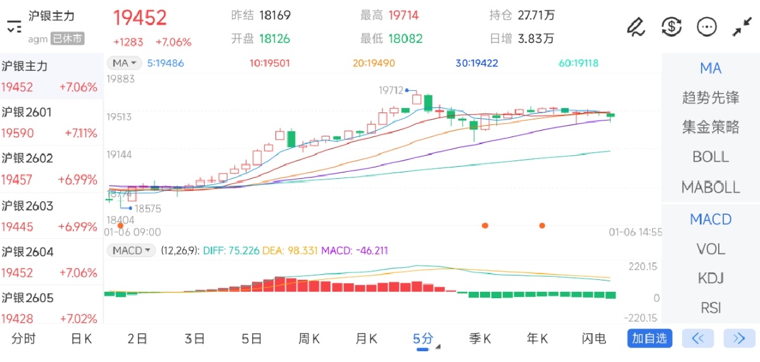760x362 pixels.
Task: Tap the 5:19486 MA5 value
Action: (x=165, y=63)
